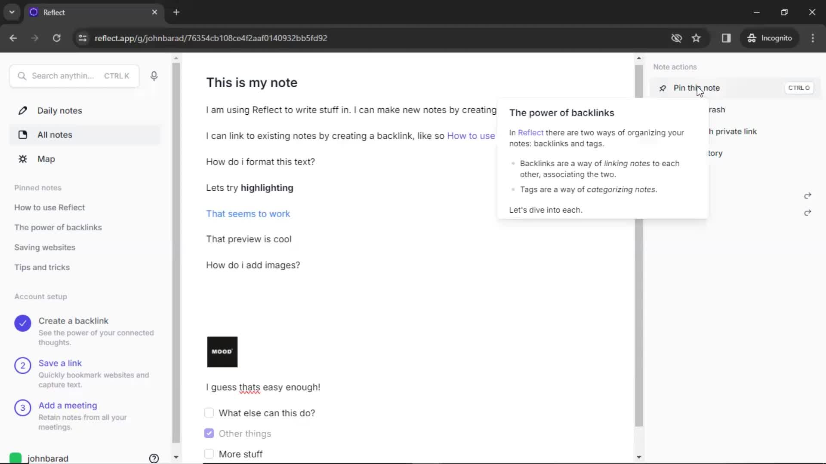Toggle the Other things checkbox on
Viewport: 826px width, 464px height.
[210, 433]
